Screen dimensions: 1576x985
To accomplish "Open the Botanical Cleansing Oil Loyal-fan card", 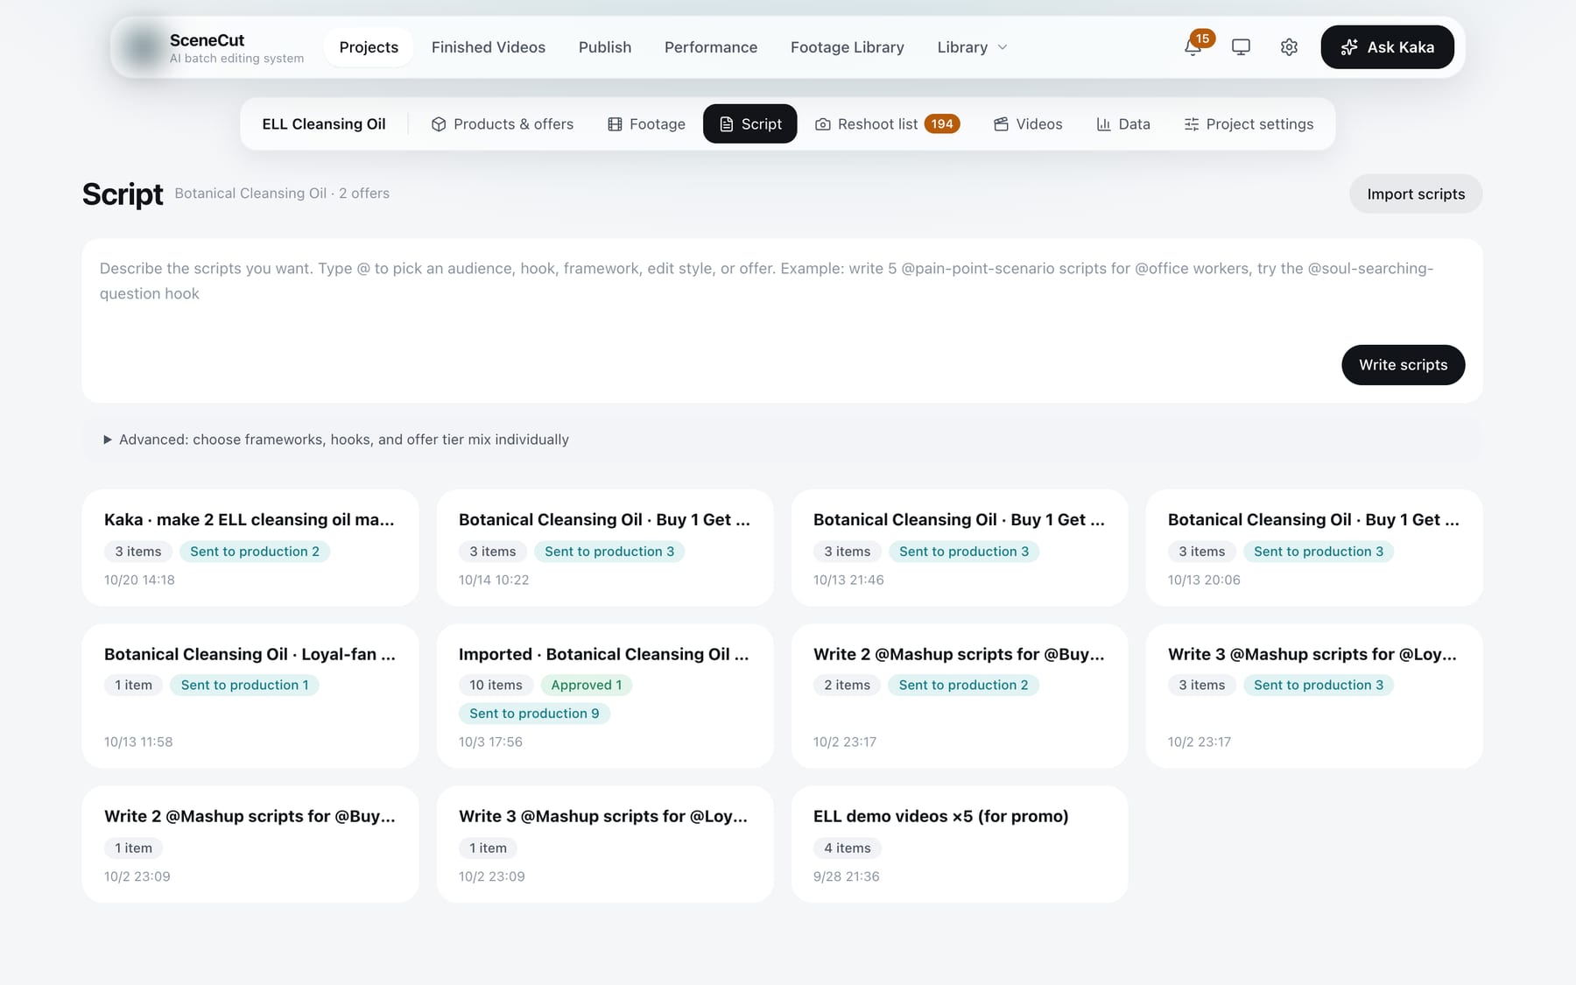I will click(250, 696).
